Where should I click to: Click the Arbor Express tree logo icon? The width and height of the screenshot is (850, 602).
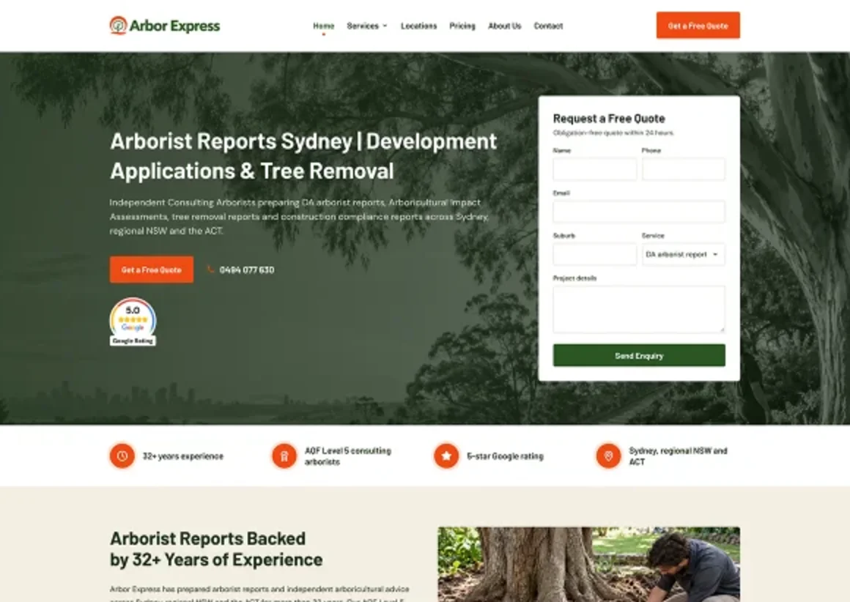118,26
